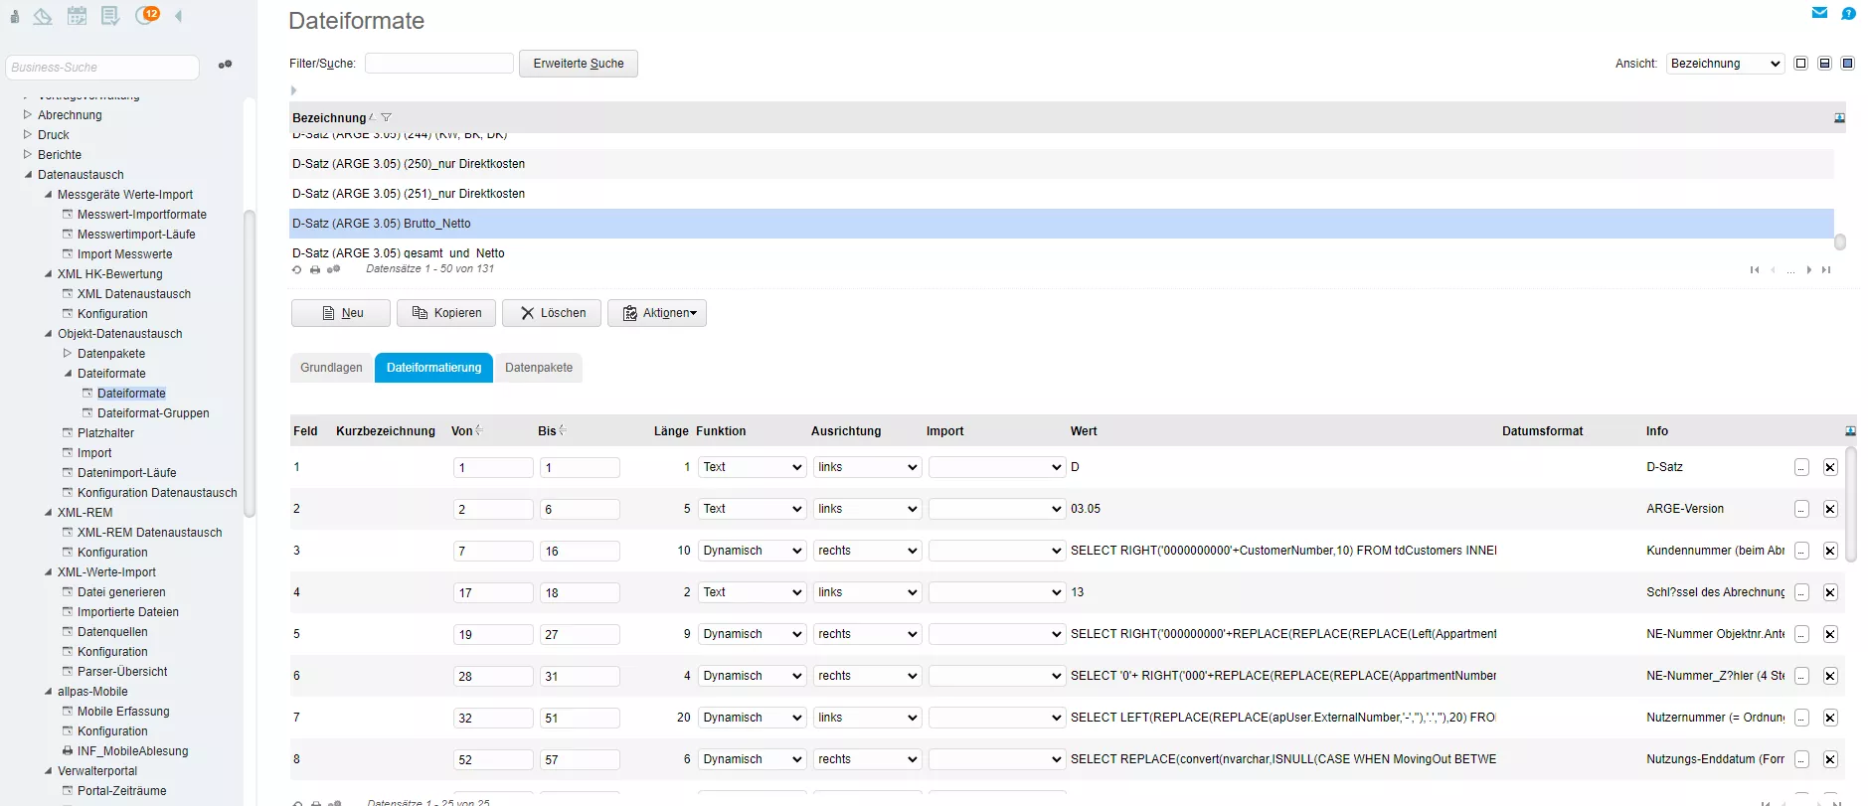Image resolution: width=1868 pixels, height=806 pixels.
Task: Switch to split horizontal view layout
Action: point(1824,64)
